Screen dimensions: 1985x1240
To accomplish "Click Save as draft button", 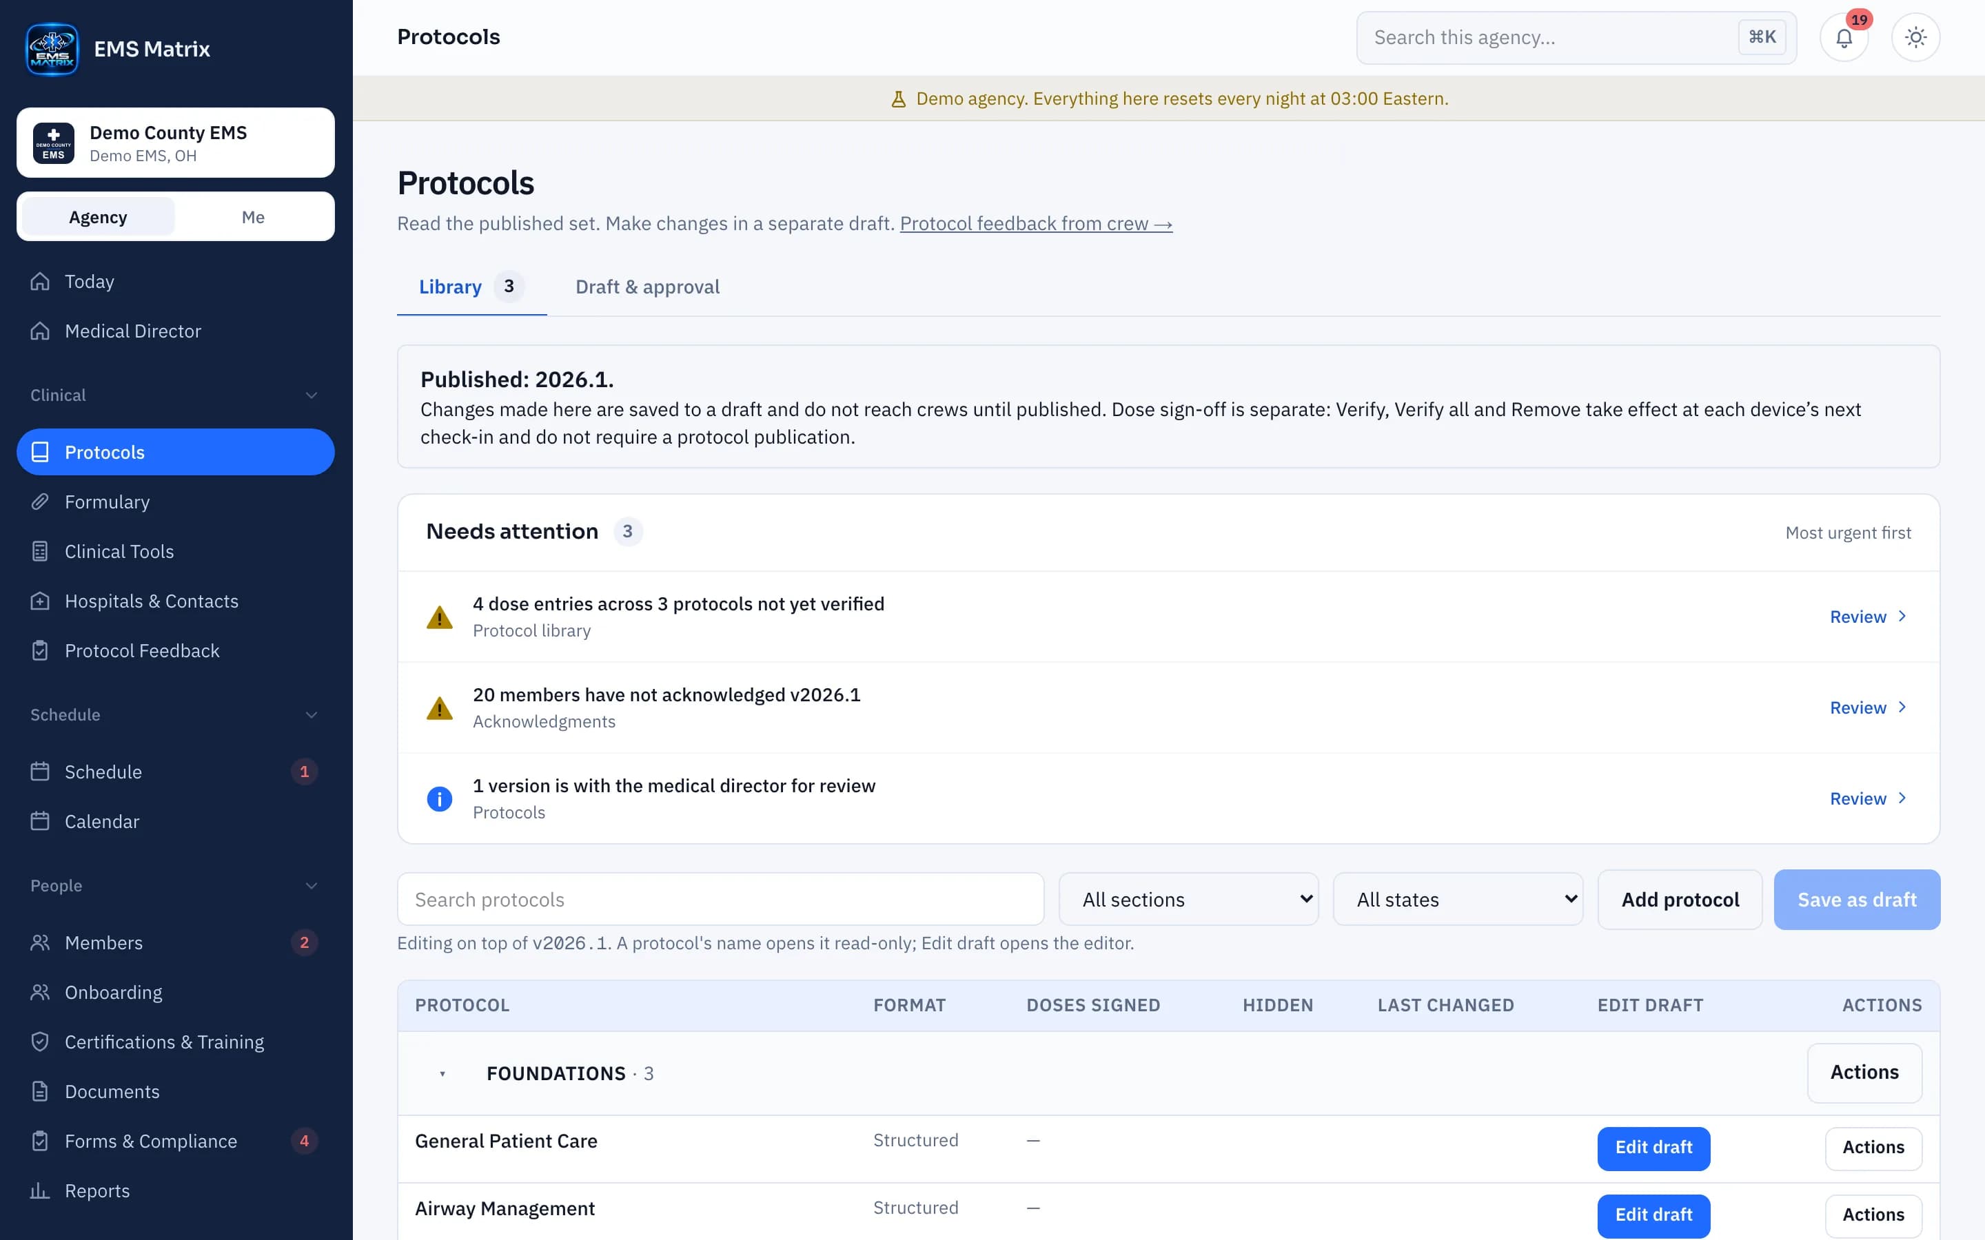I will click(x=1856, y=899).
